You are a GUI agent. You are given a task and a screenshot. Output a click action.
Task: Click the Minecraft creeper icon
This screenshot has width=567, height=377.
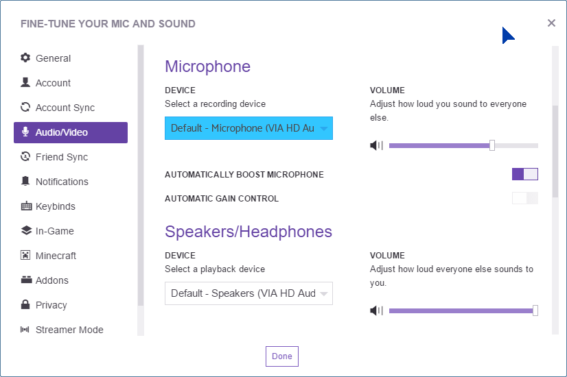26,256
